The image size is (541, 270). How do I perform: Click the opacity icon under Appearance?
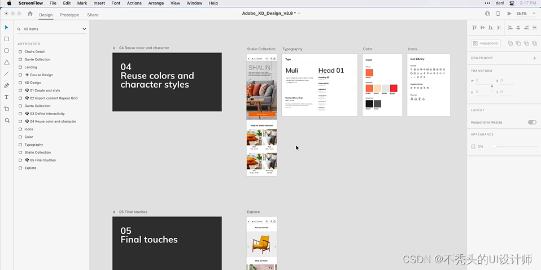click(x=473, y=146)
